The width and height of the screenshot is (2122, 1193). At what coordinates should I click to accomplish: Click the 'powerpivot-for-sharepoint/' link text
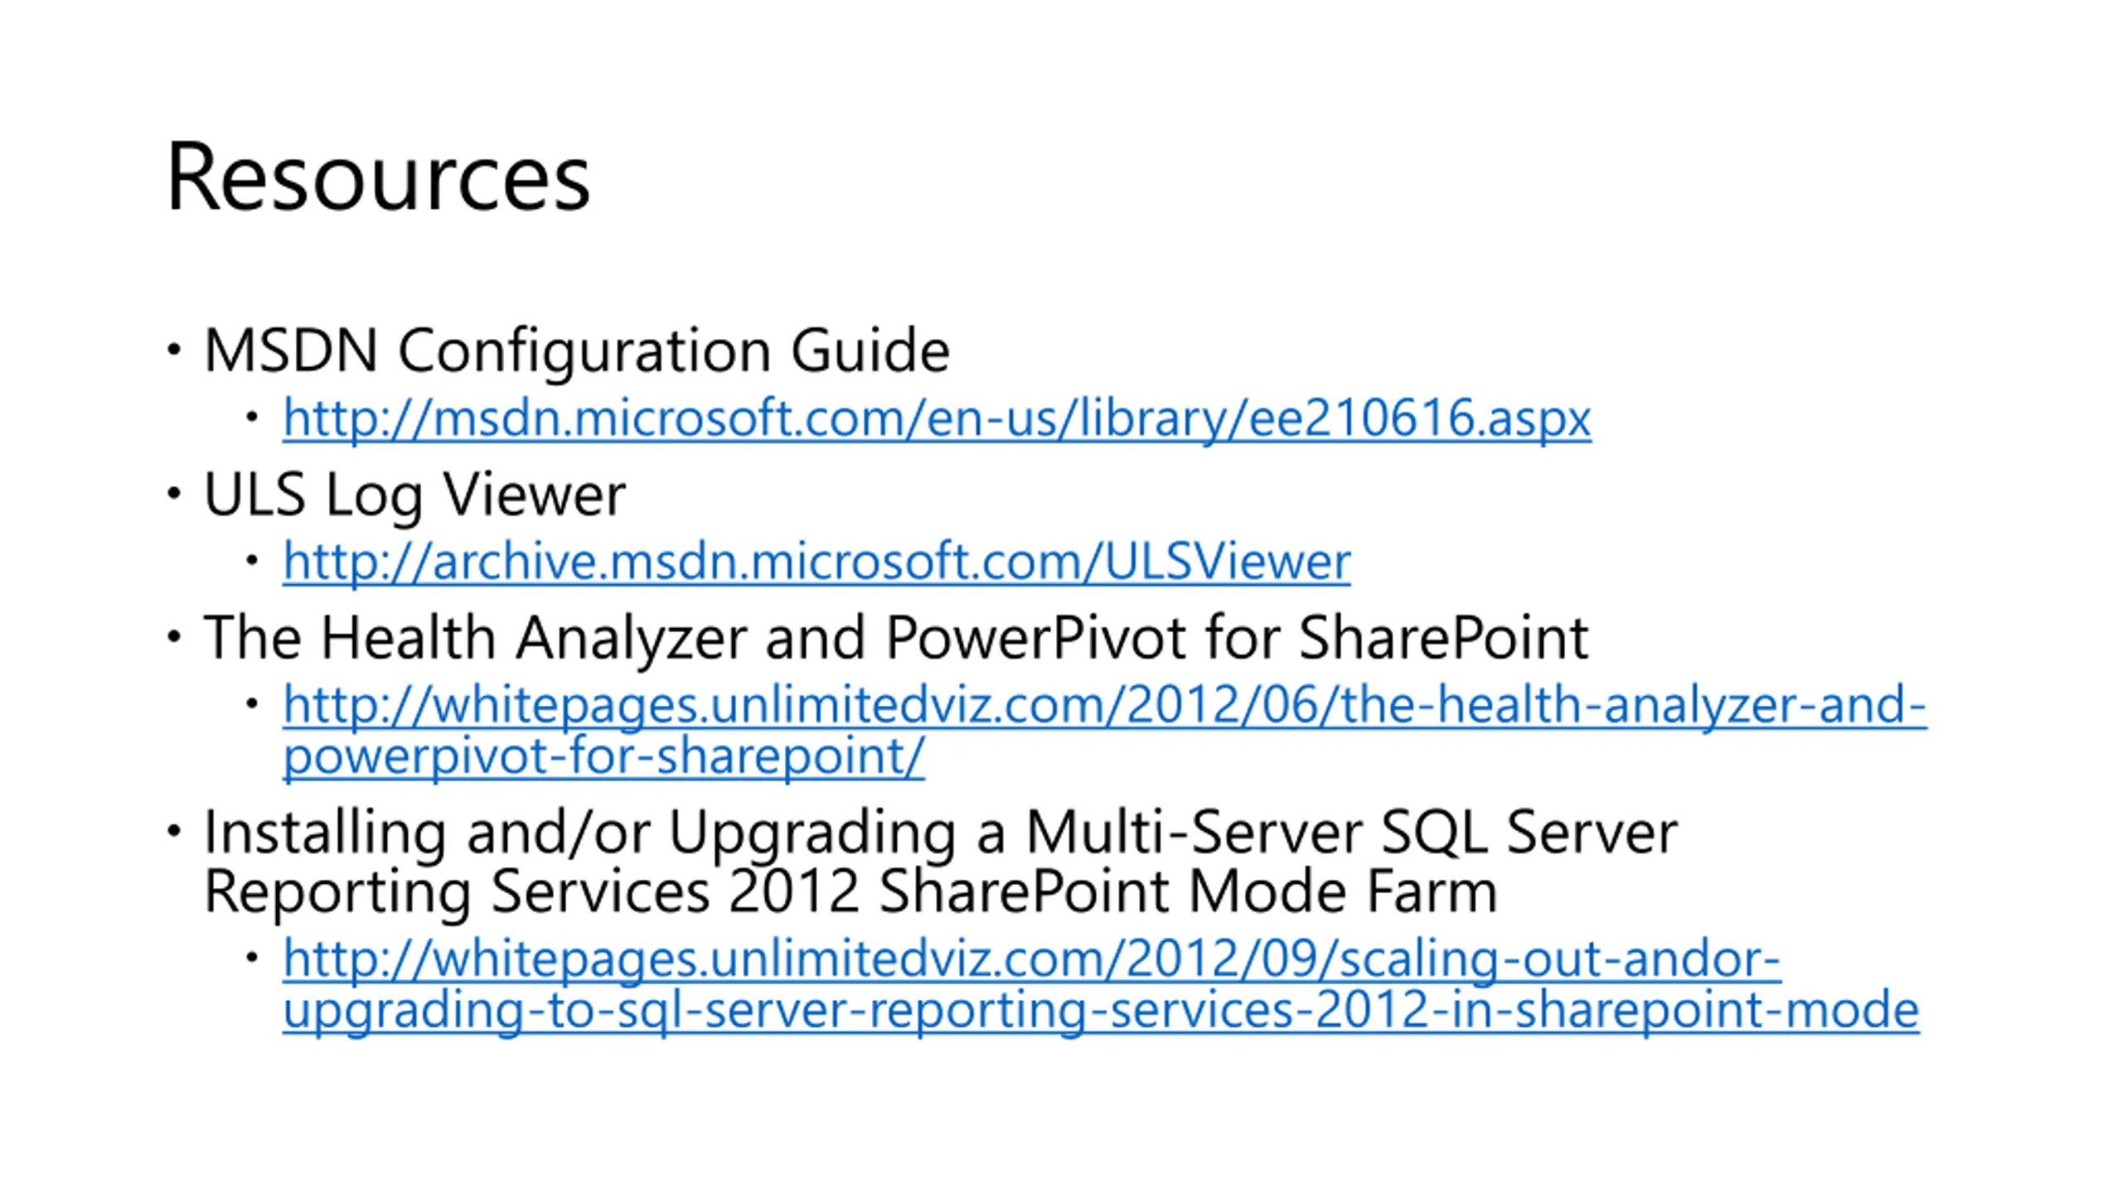[603, 756]
